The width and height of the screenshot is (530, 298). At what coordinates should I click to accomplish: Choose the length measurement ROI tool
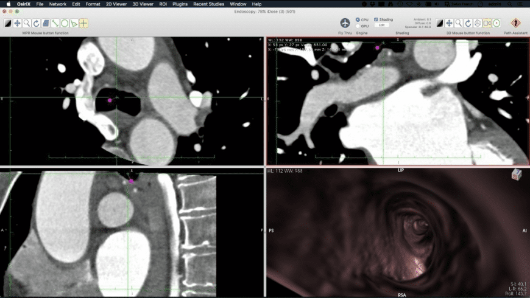click(x=55, y=23)
